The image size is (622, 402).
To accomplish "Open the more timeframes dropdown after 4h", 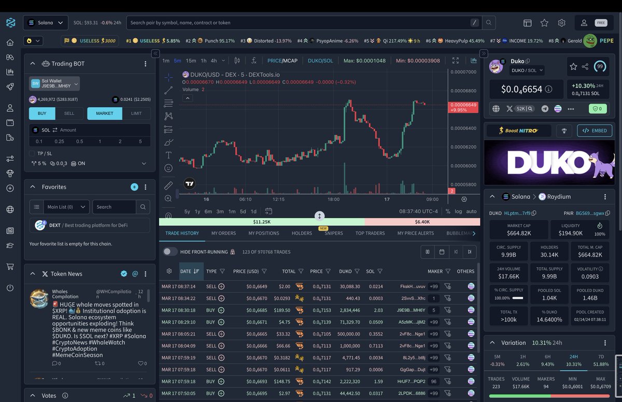I will pyautogui.click(x=224, y=61).
